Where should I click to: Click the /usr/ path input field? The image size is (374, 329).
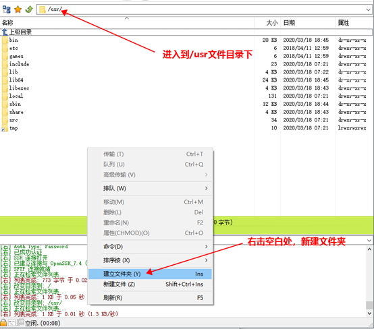coord(204,9)
